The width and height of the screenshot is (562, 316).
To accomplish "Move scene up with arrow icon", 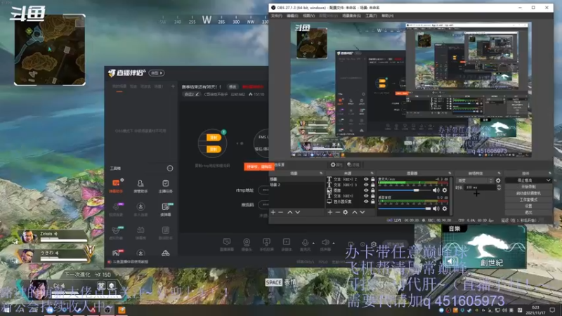I will 289,212.
